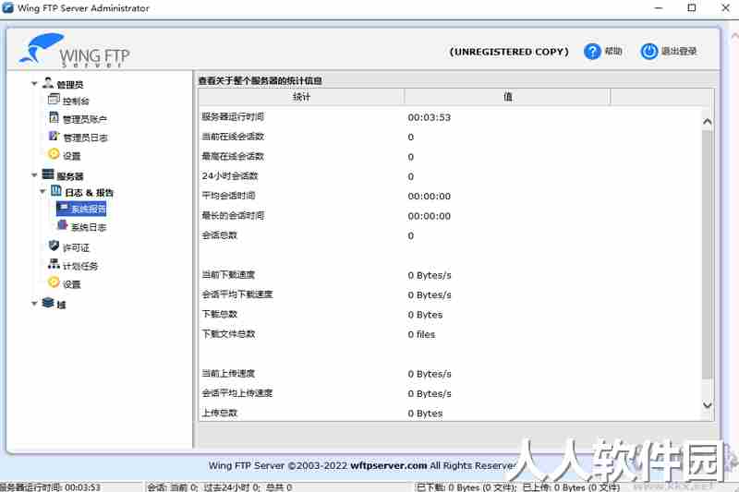This screenshot has height=492, width=739.
Task: Select the 服务器 tree item
Action: coord(70,176)
